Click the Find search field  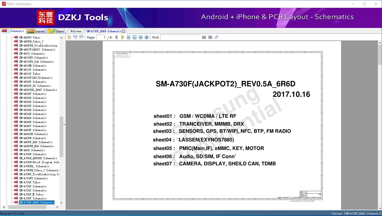(180, 37)
